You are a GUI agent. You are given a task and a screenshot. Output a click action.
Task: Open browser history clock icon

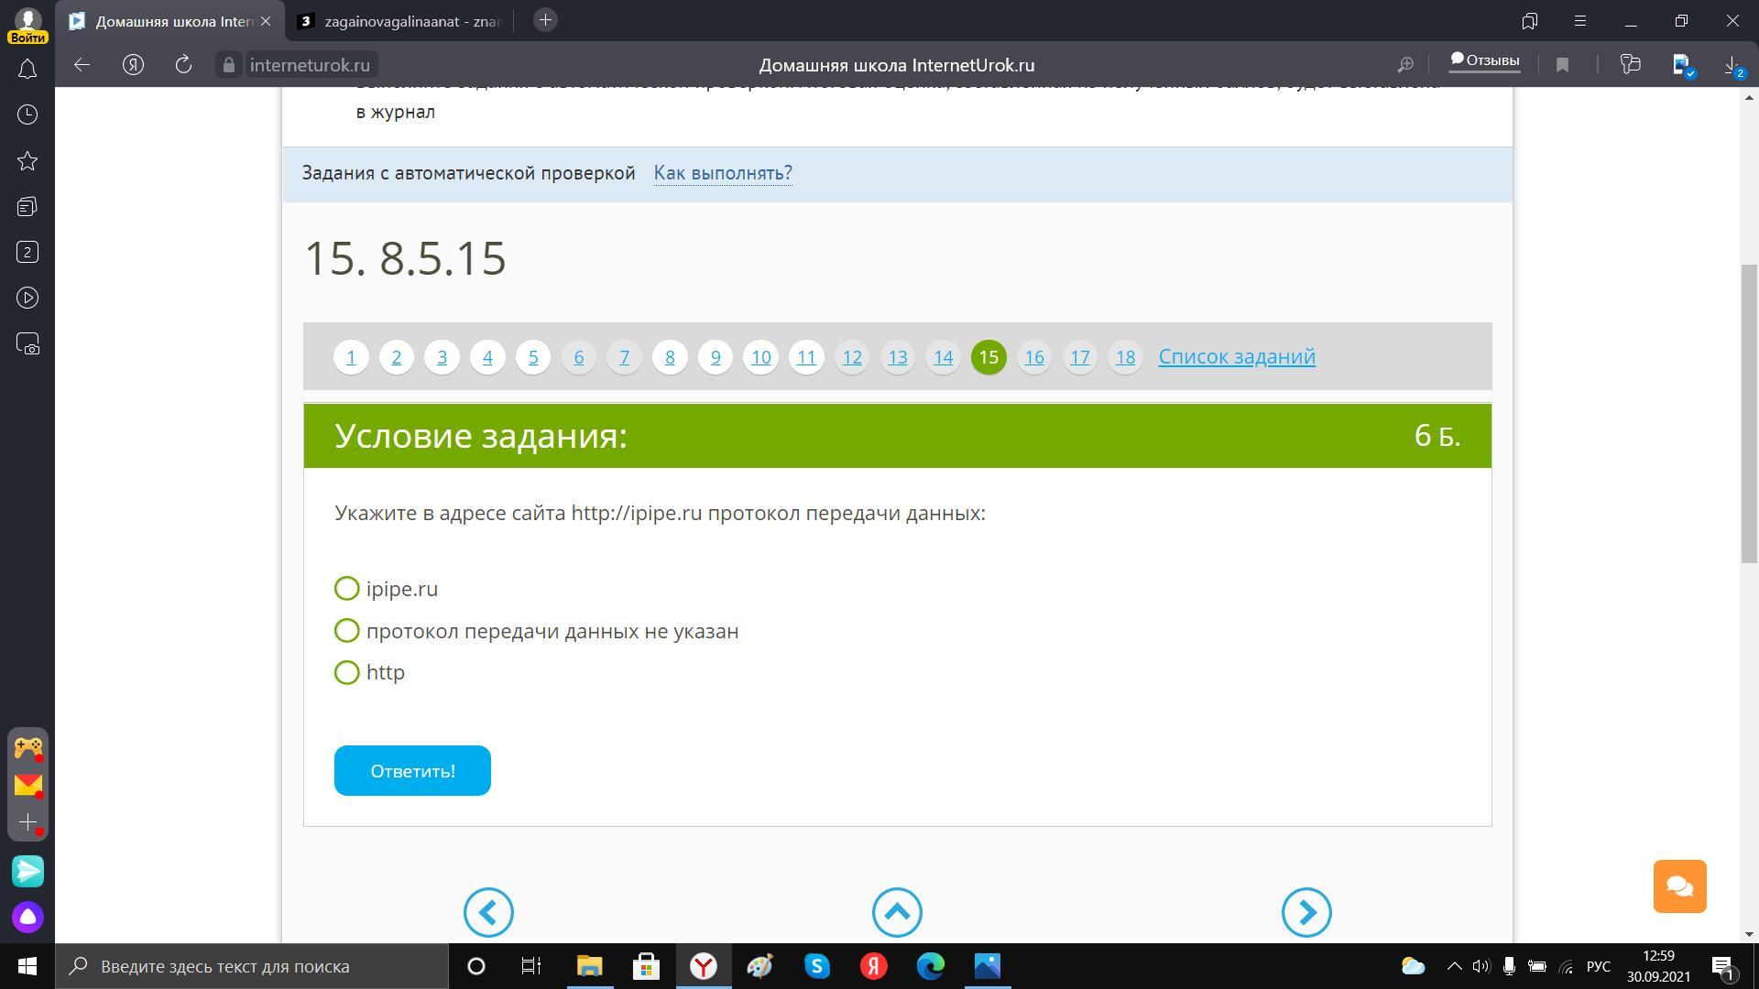27,114
